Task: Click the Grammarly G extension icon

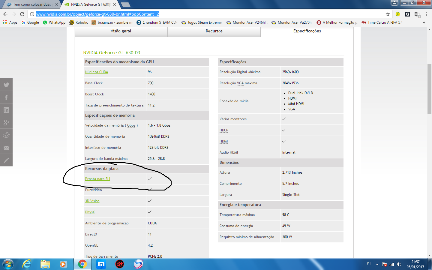Action: 407,14
